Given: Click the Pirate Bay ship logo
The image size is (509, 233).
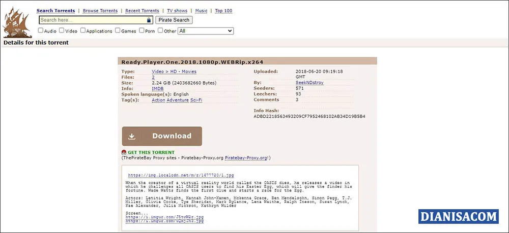Looking at the screenshot, I should (x=17, y=23).
